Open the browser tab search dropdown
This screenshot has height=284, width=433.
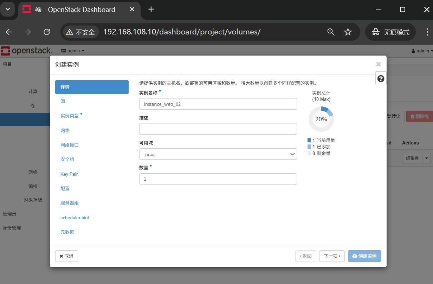(x=8, y=9)
